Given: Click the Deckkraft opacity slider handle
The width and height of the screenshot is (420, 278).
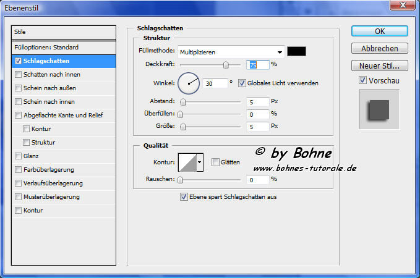Looking at the screenshot, I should point(226,64).
